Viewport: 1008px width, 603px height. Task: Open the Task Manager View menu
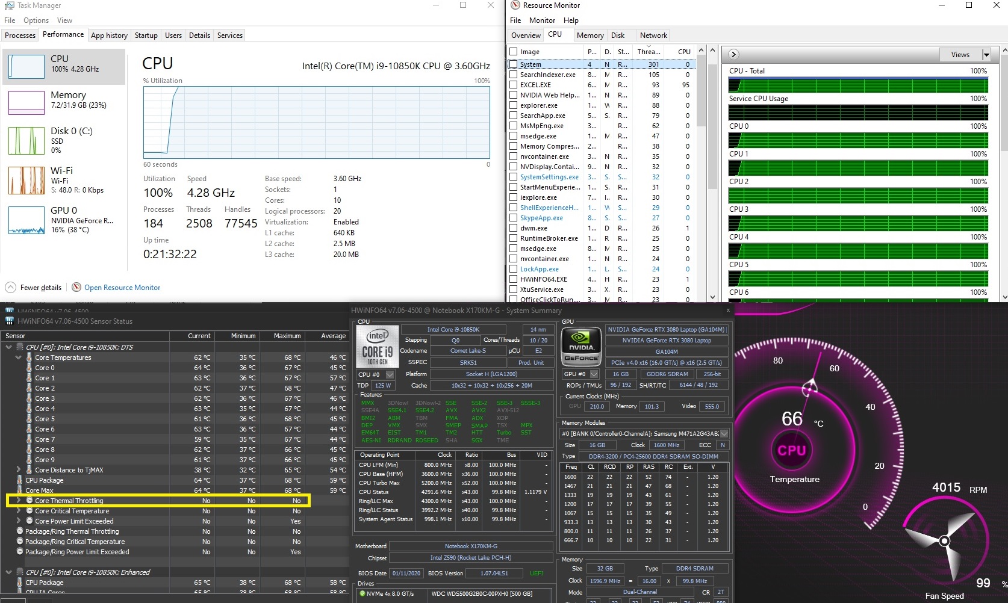point(64,20)
